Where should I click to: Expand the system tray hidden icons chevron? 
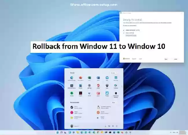tap(171, 132)
